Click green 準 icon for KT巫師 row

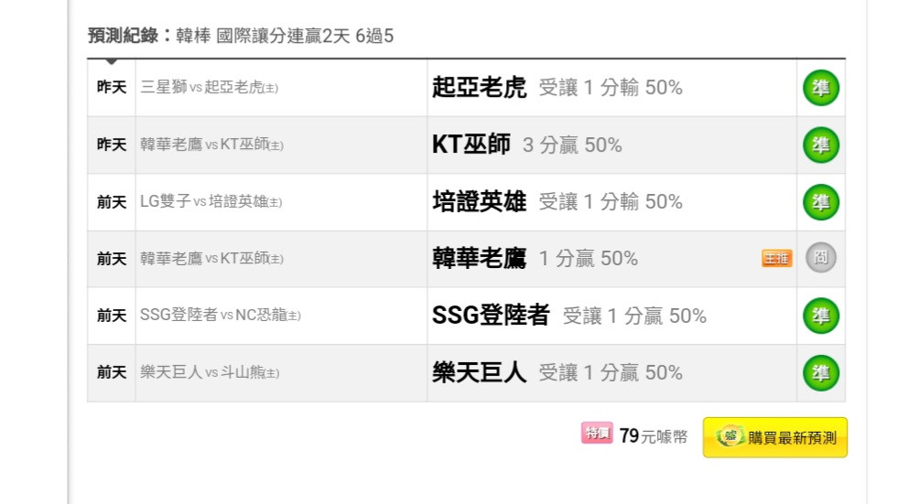[x=821, y=145]
